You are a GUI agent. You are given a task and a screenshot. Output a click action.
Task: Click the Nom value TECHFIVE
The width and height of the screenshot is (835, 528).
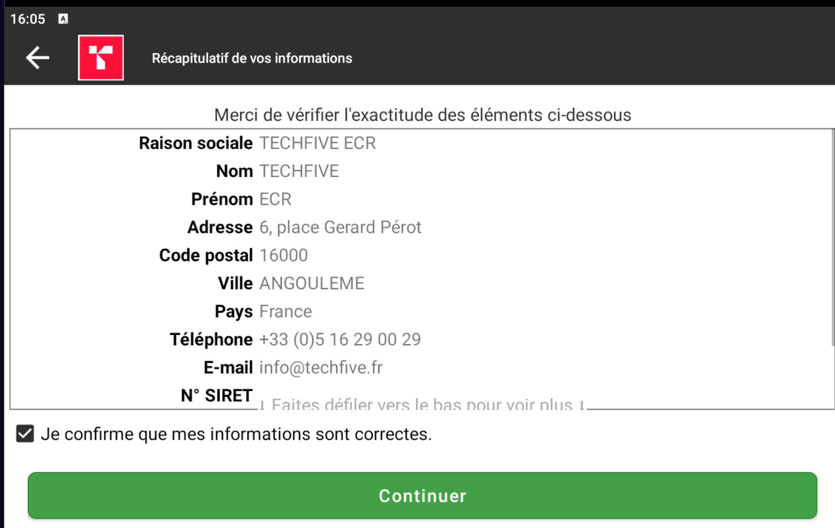pos(299,171)
